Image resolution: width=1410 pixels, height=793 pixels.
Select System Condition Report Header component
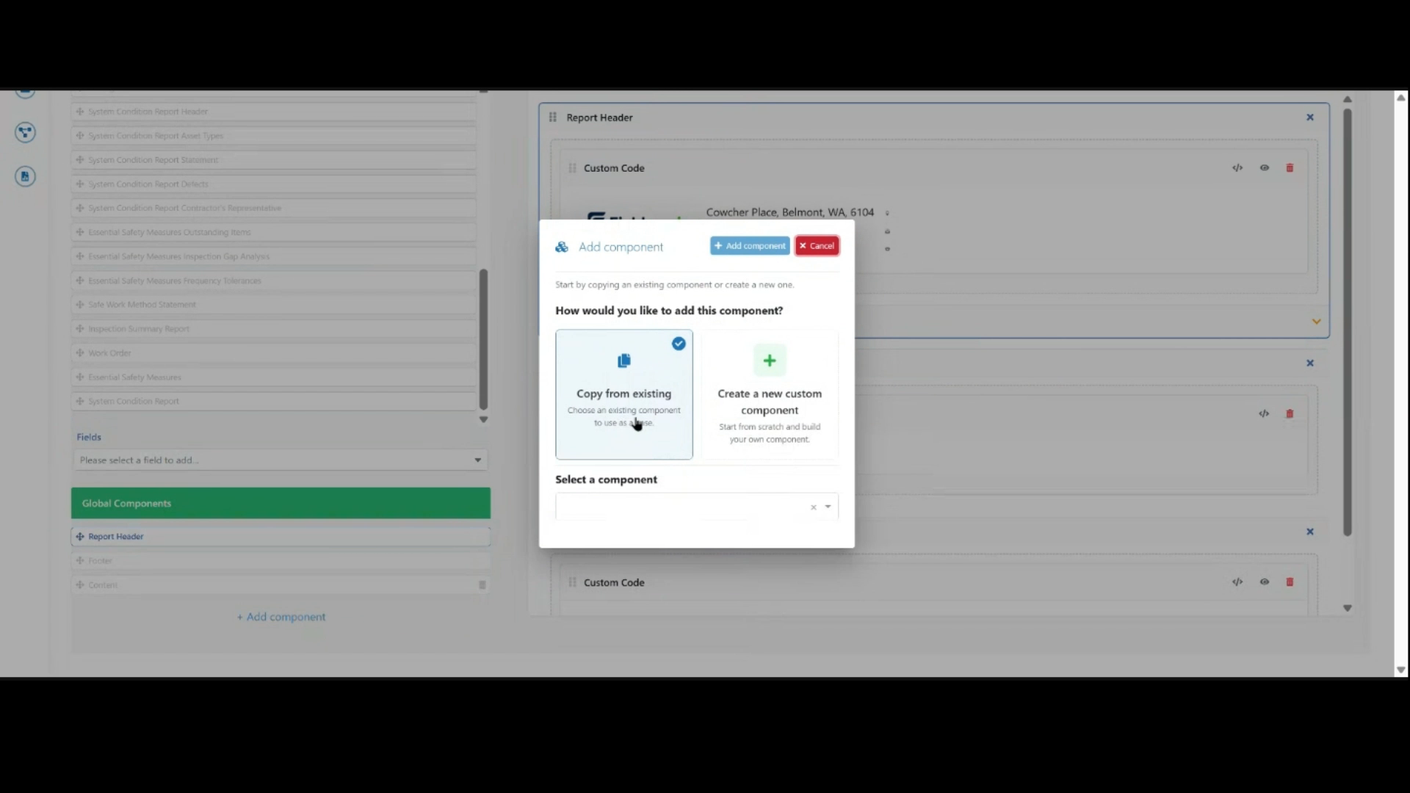274,112
